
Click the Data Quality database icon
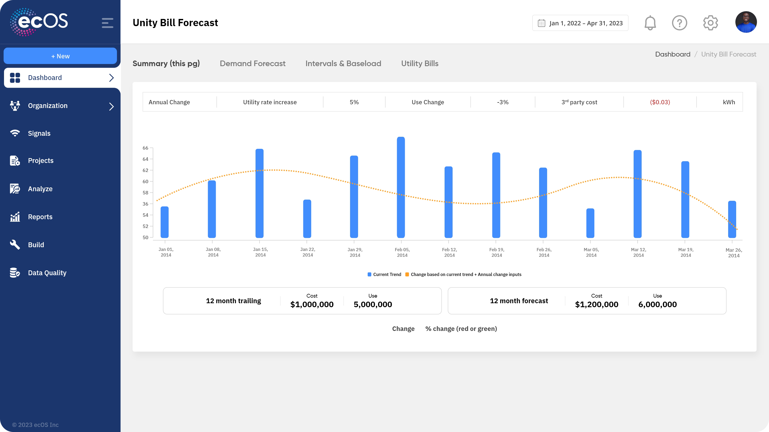[15, 273]
